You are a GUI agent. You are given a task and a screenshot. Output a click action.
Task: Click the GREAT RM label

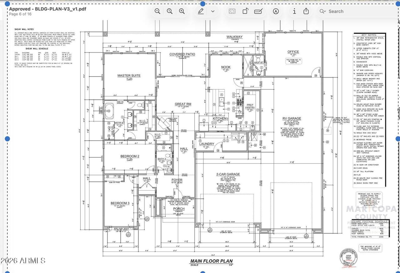183,104
